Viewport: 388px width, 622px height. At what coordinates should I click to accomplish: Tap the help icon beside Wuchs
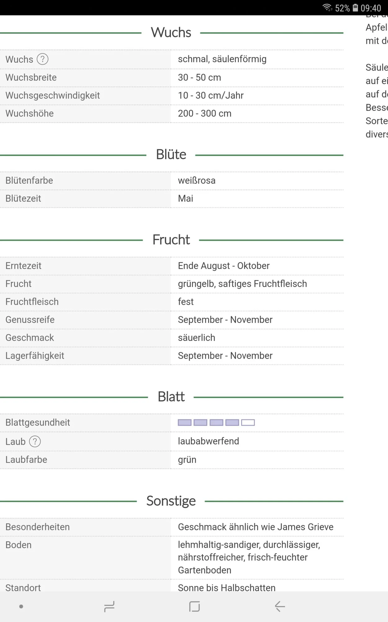[x=43, y=59]
